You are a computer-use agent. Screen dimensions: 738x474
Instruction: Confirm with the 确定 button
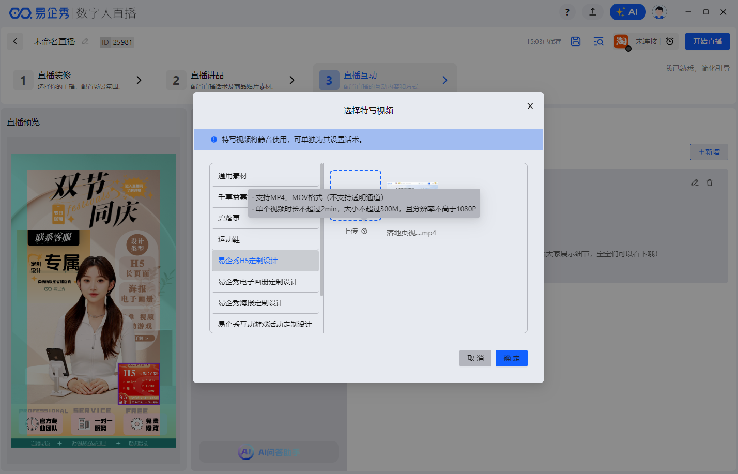(x=512, y=358)
